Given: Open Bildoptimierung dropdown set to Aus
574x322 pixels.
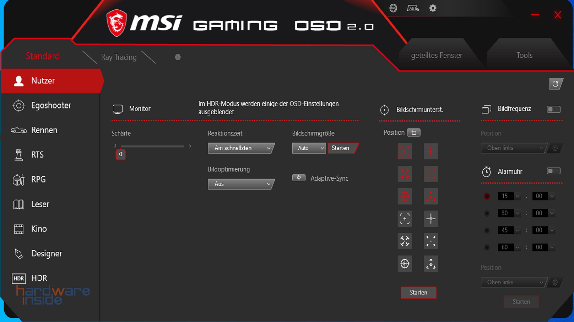Looking at the screenshot, I should pos(241,184).
